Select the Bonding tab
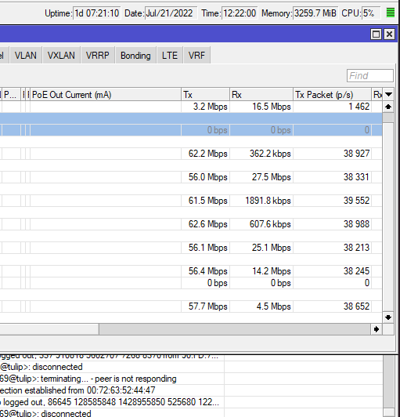Screen dimensions: 400x417 click(x=135, y=56)
